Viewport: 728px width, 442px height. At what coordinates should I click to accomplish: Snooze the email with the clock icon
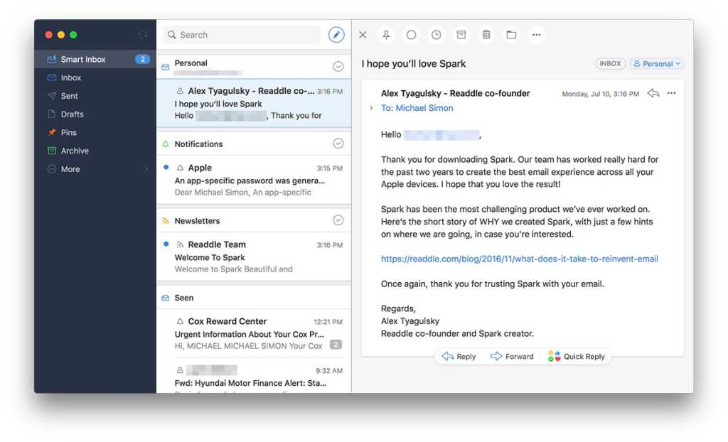pyautogui.click(x=437, y=35)
